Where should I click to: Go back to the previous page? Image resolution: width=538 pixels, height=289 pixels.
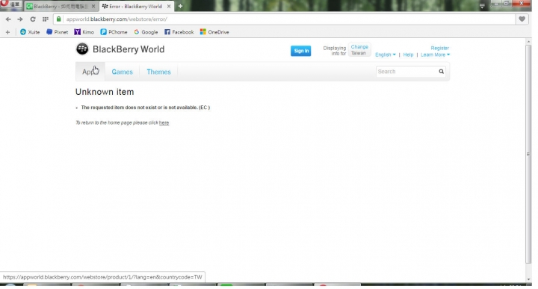click(8, 19)
